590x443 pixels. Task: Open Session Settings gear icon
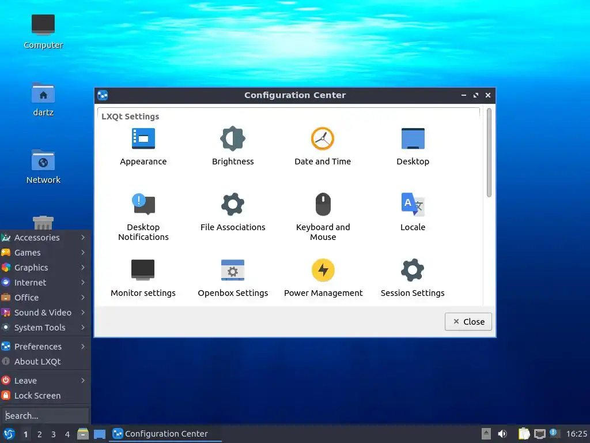click(413, 270)
